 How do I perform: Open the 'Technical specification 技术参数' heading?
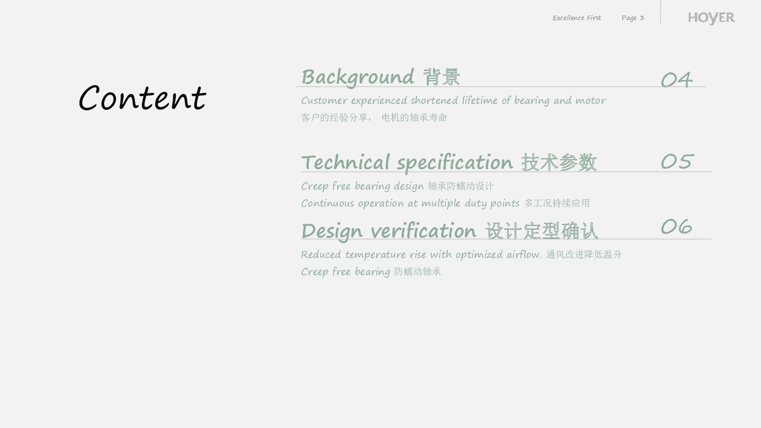pos(449,163)
